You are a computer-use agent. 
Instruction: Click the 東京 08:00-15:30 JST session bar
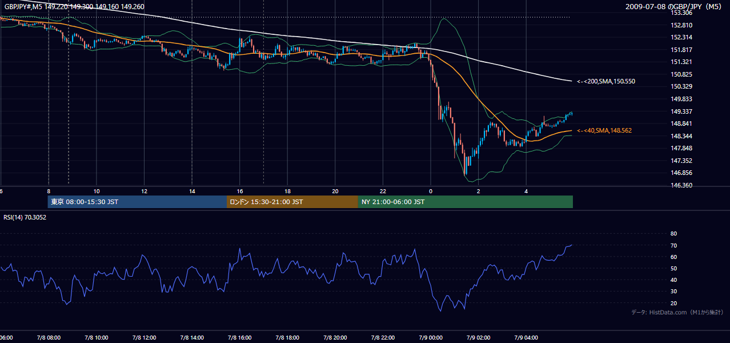(138, 202)
